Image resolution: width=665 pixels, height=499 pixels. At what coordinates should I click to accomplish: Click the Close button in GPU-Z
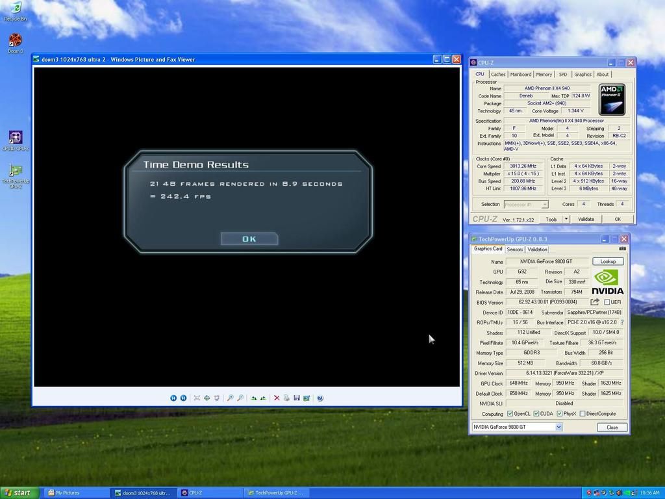(x=612, y=428)
